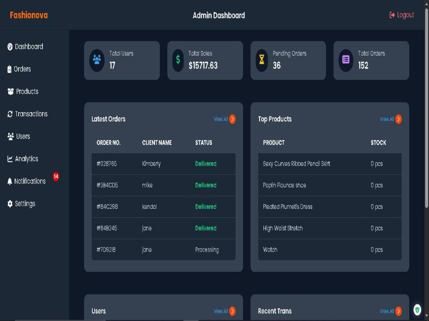
Task: Click the Users group icon in sidebar
Action: tap(10, 136)
